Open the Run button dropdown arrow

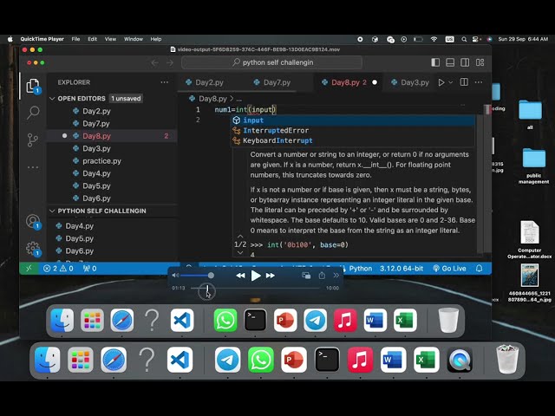[x=451, y=82]
